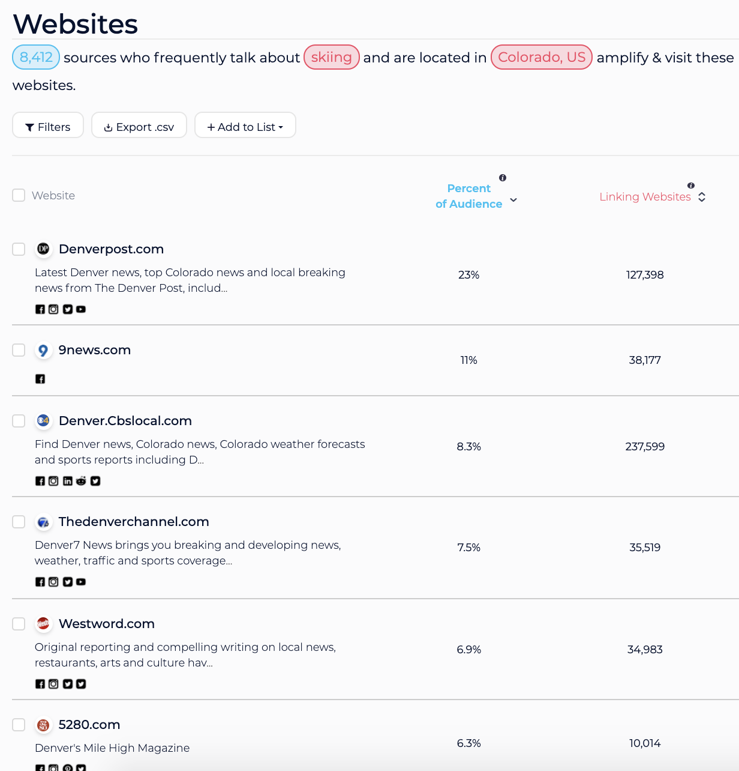Viewport: 739px width, 771px height.
Task: Open Denverpost.com's Twitter icon
Action: (68, 309)
